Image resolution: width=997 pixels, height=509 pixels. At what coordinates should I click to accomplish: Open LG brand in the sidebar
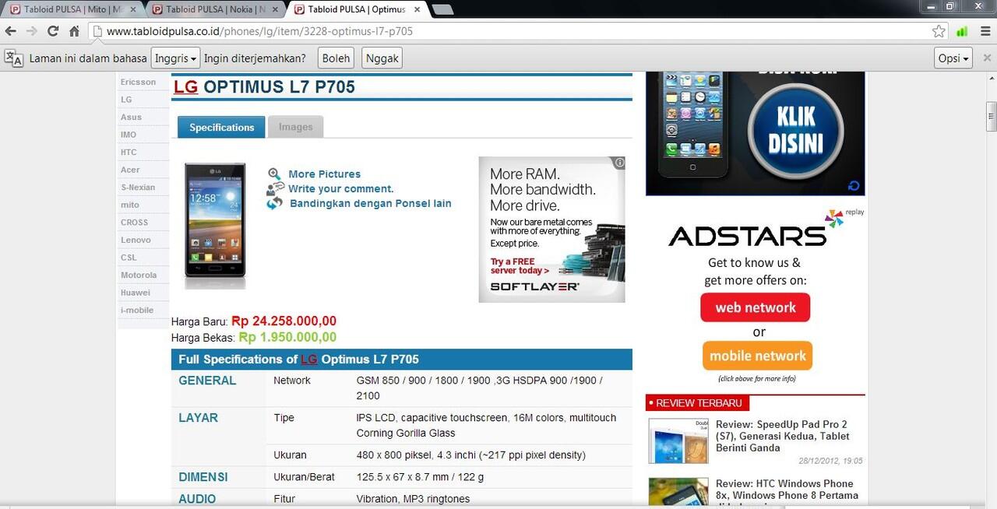126,100
